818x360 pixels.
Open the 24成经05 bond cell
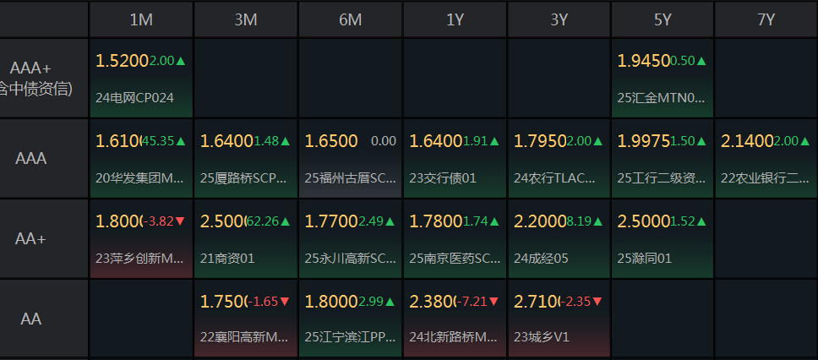(559, 239)
